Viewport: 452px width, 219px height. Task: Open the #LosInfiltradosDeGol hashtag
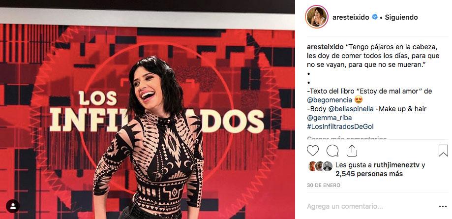click(x=340, y=126)
